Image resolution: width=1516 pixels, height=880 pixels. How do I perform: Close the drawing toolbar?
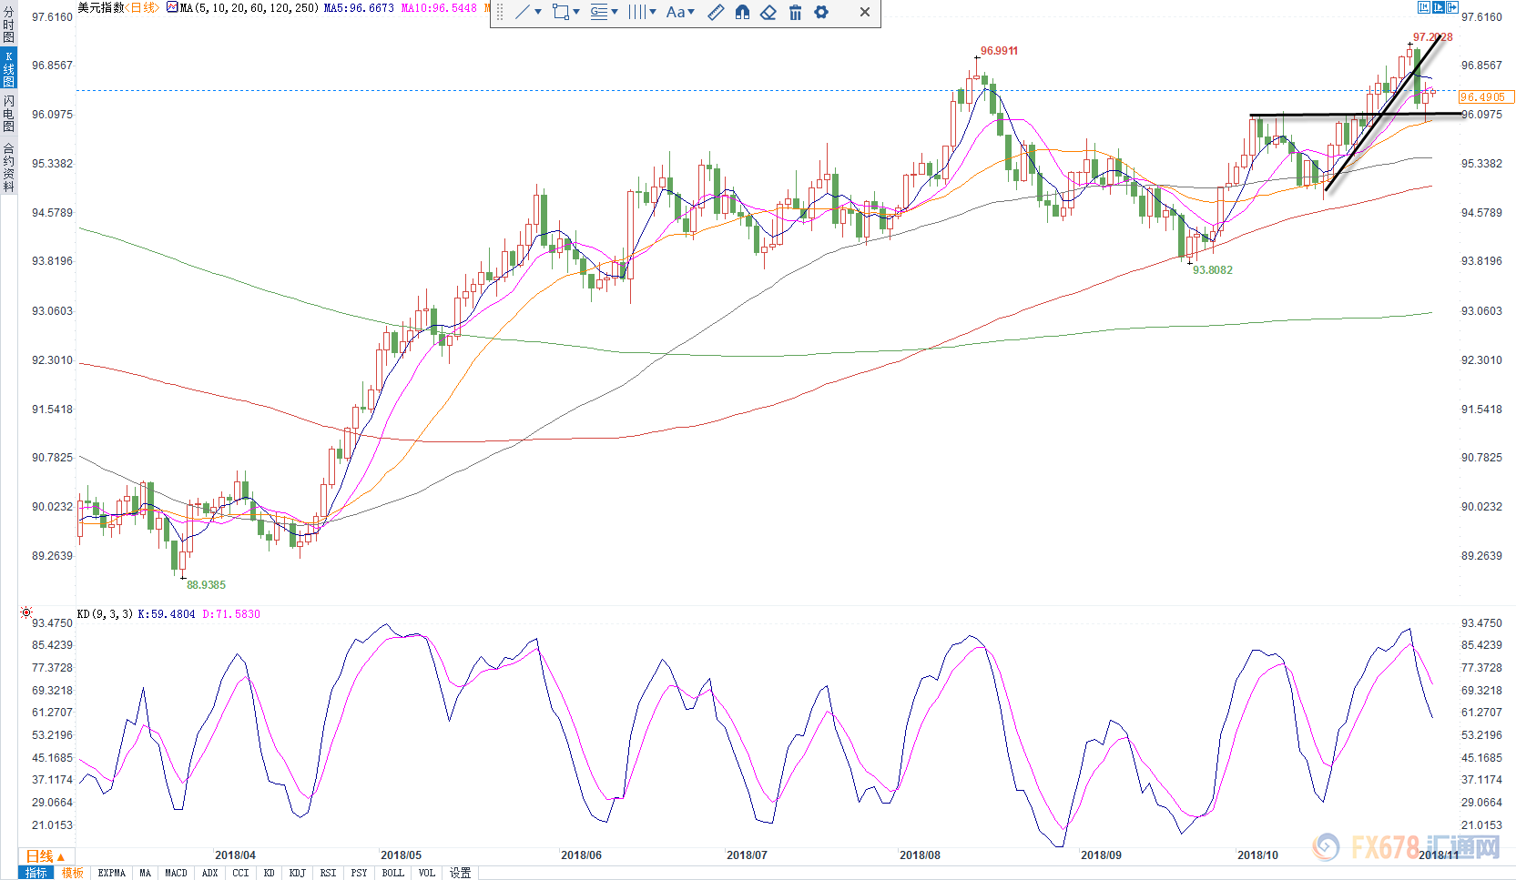tap(865, 12)
